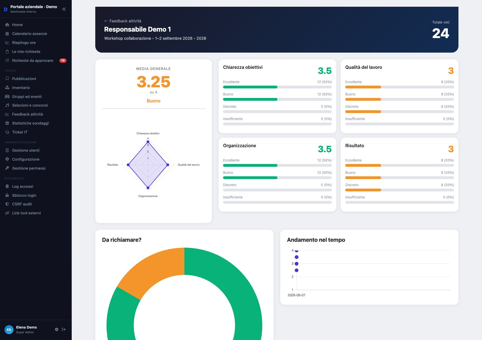482x340 pixels.
Task: Log out using the exit icon
Action: (64, 329)
